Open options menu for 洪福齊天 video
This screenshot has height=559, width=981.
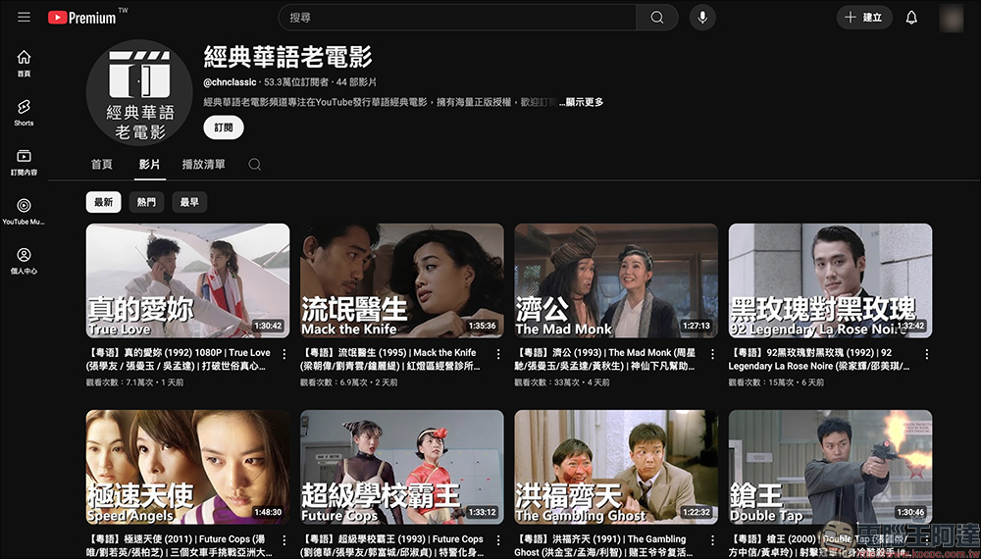pyautogui.click(x=712, y=540)
